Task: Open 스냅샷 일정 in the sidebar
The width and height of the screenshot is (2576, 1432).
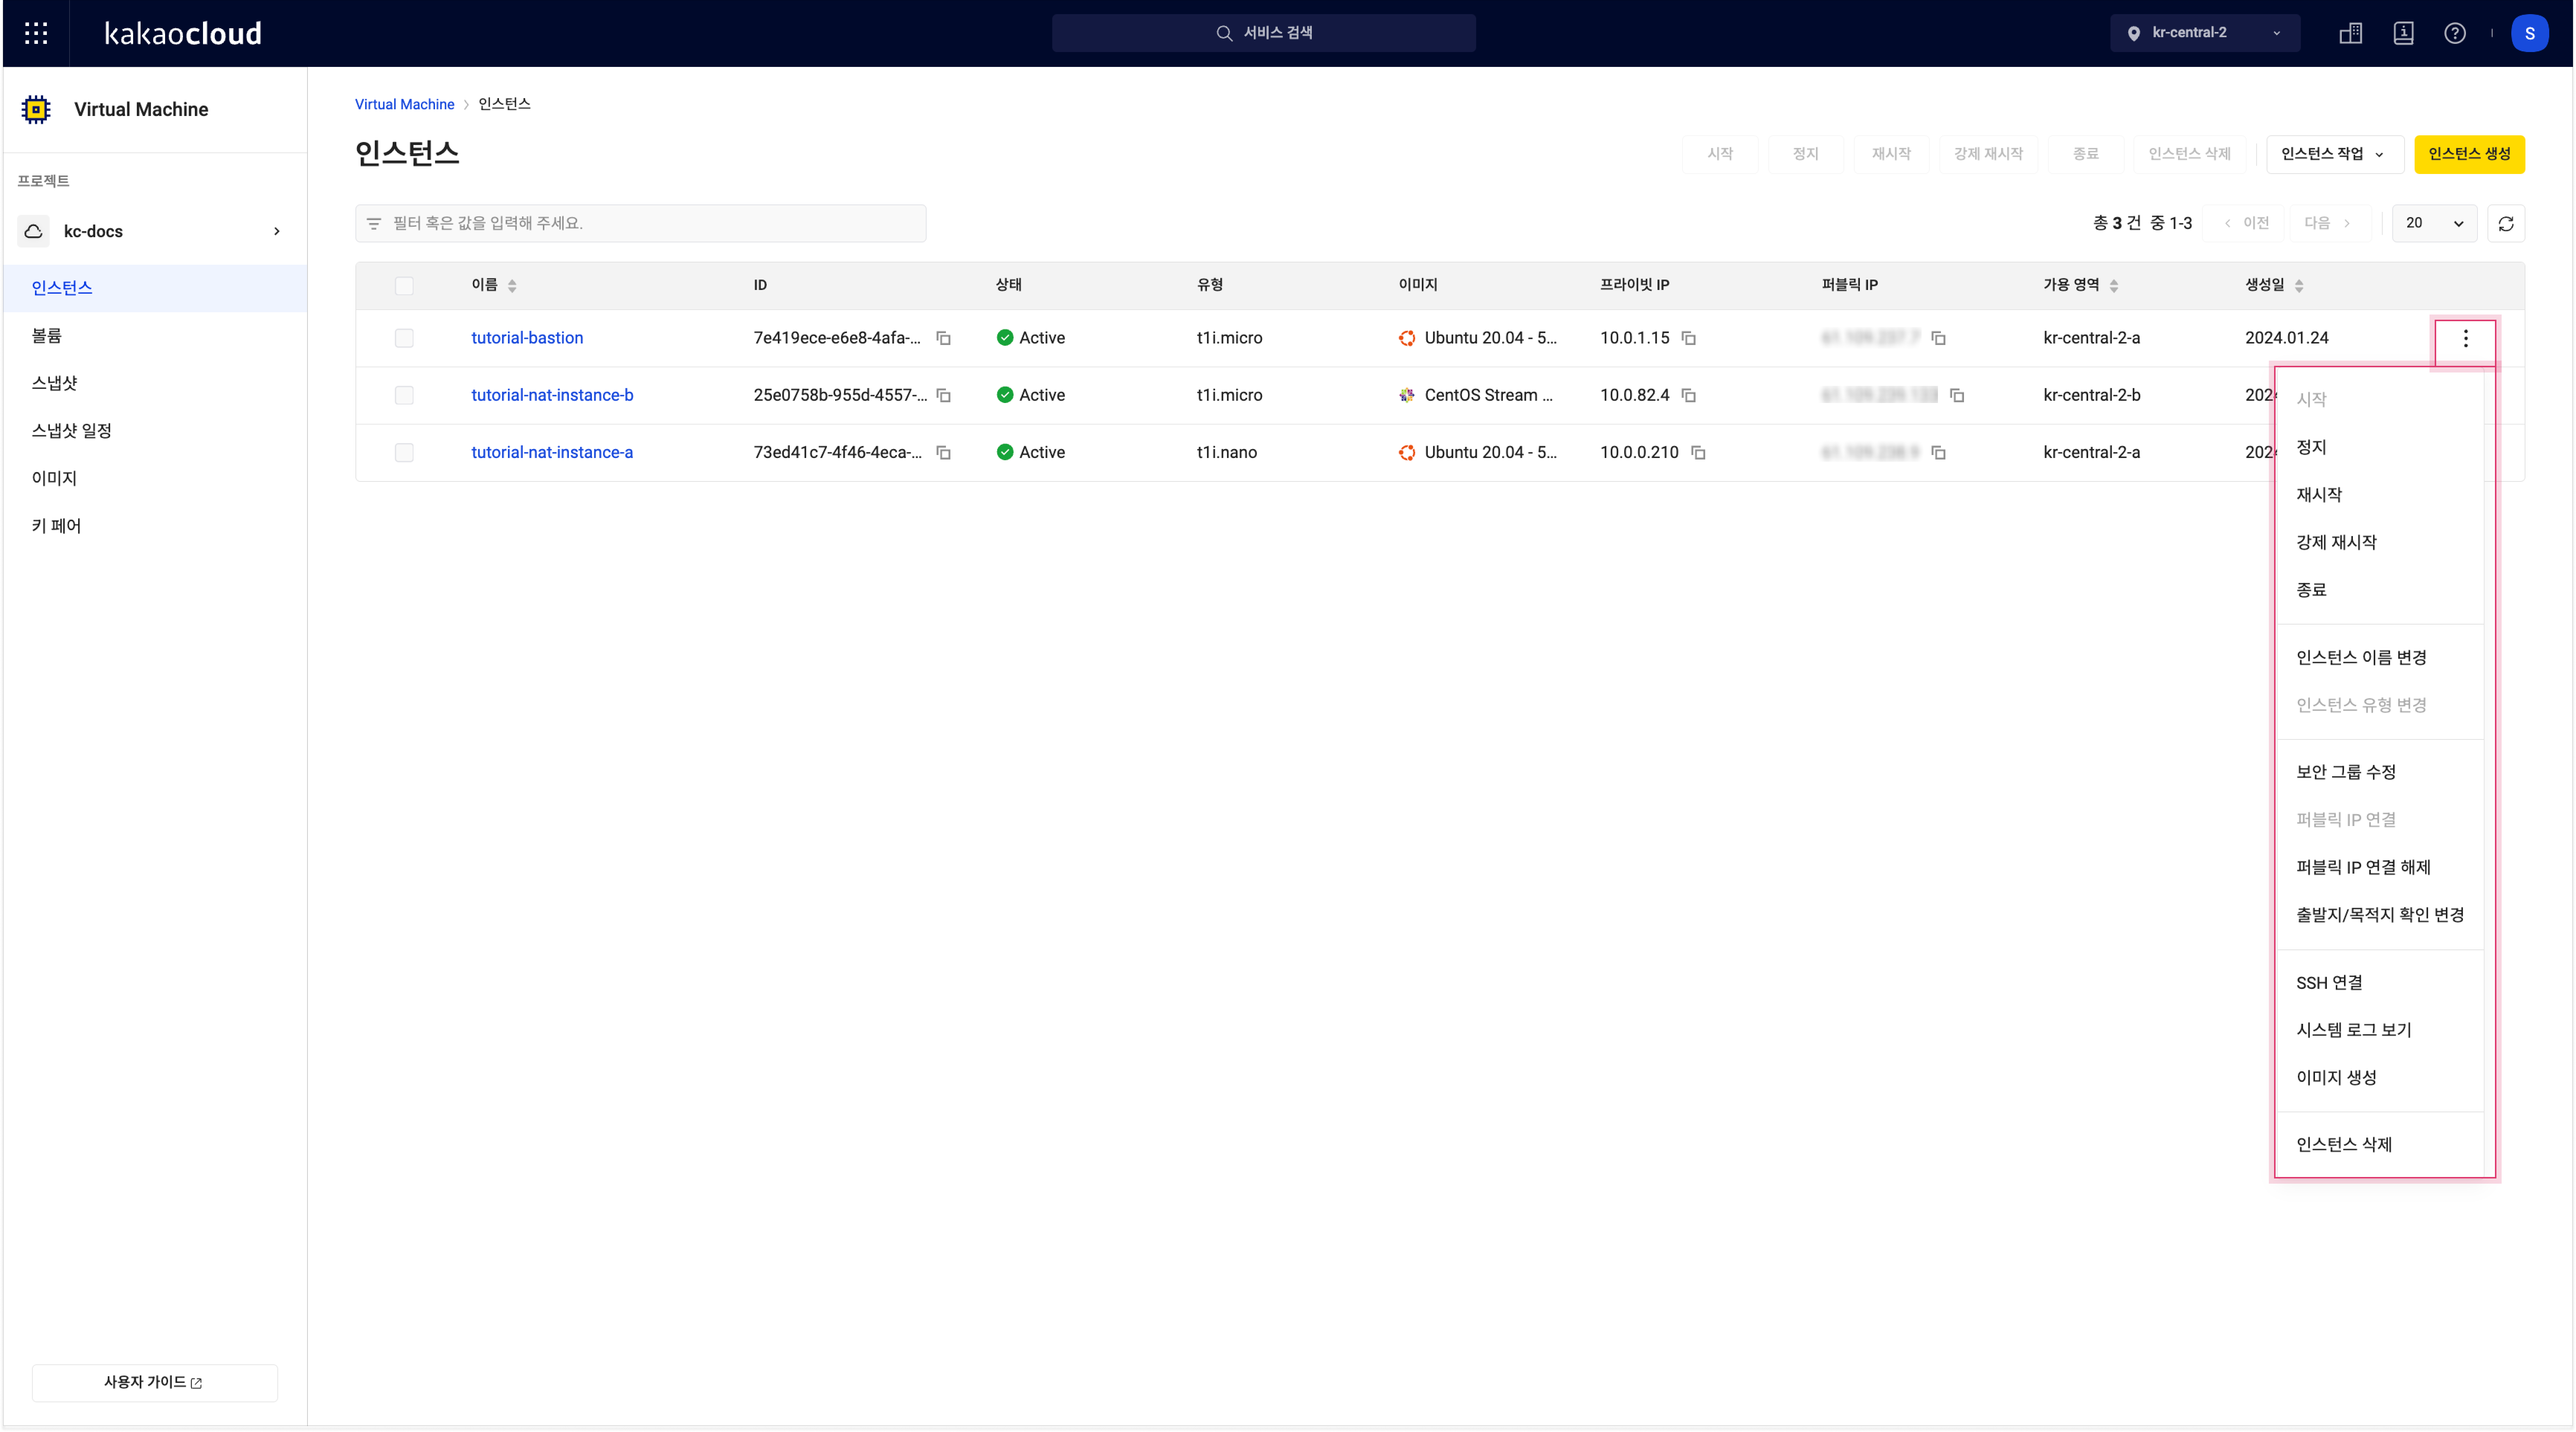Action: pyautogui.click(x=155, y=431)
